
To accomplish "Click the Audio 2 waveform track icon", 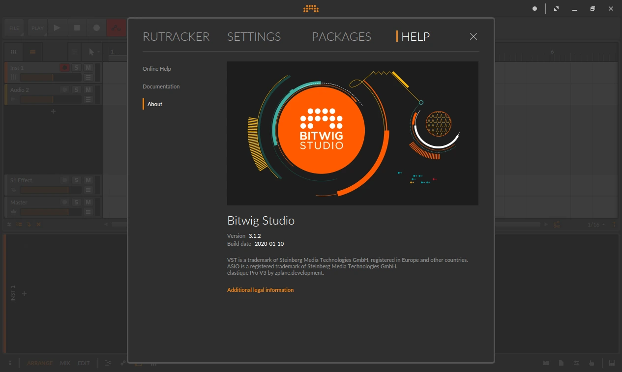I will click(x=13, y=99).
